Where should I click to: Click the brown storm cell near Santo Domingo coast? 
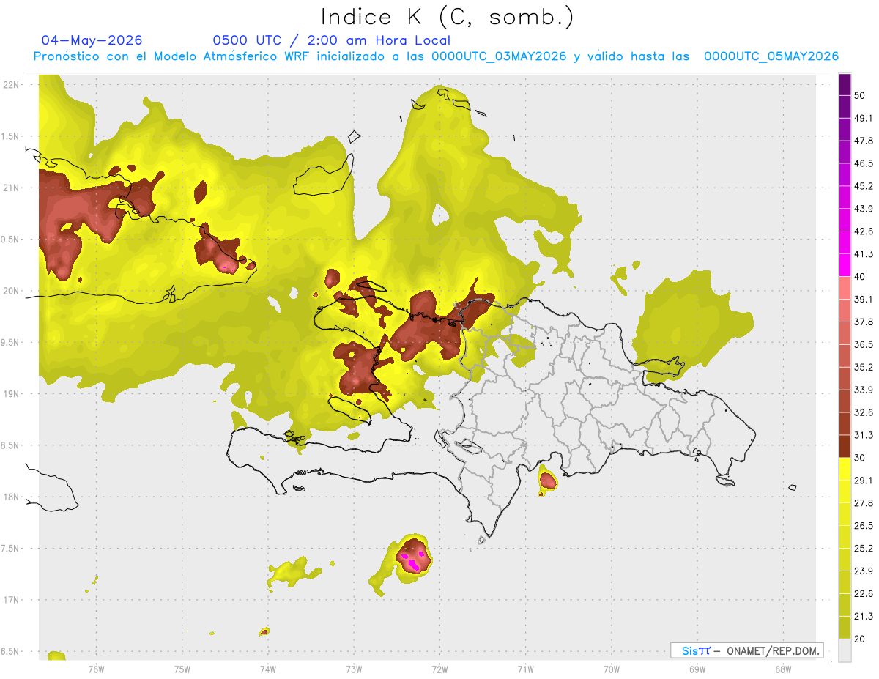click(x=548, y=481)
